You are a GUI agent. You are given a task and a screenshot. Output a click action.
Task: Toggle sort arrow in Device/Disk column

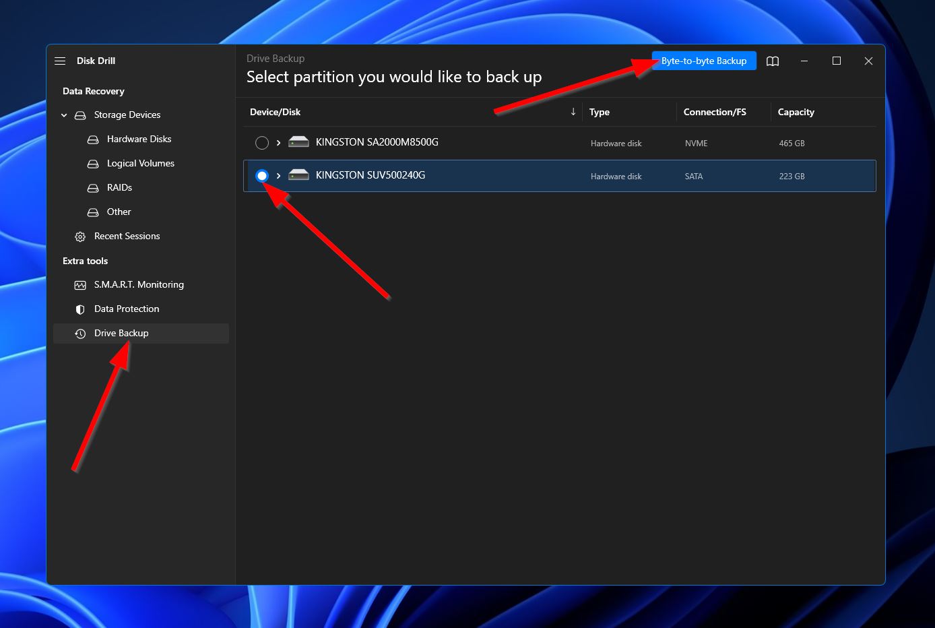573,112
